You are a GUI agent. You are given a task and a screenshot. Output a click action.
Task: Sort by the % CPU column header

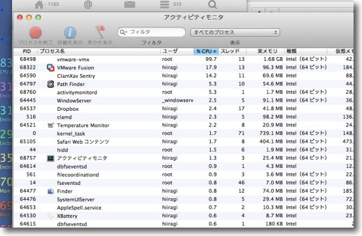point(206,51)
